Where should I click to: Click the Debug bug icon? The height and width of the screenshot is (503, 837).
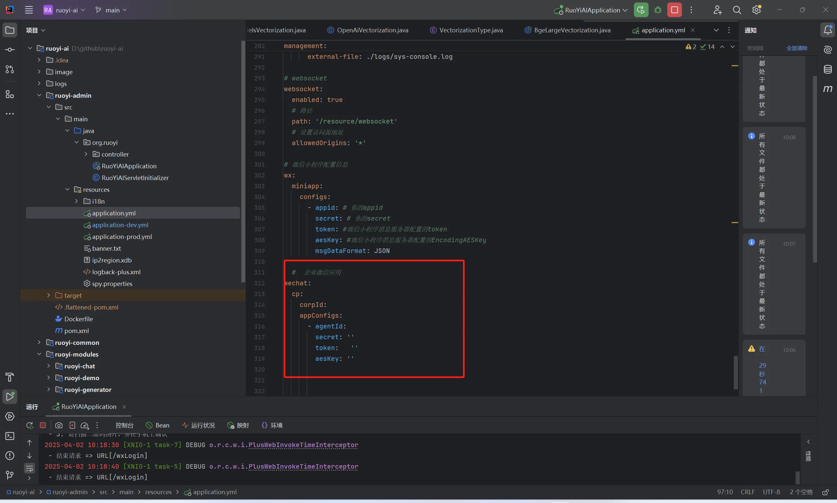click(657, 10)
